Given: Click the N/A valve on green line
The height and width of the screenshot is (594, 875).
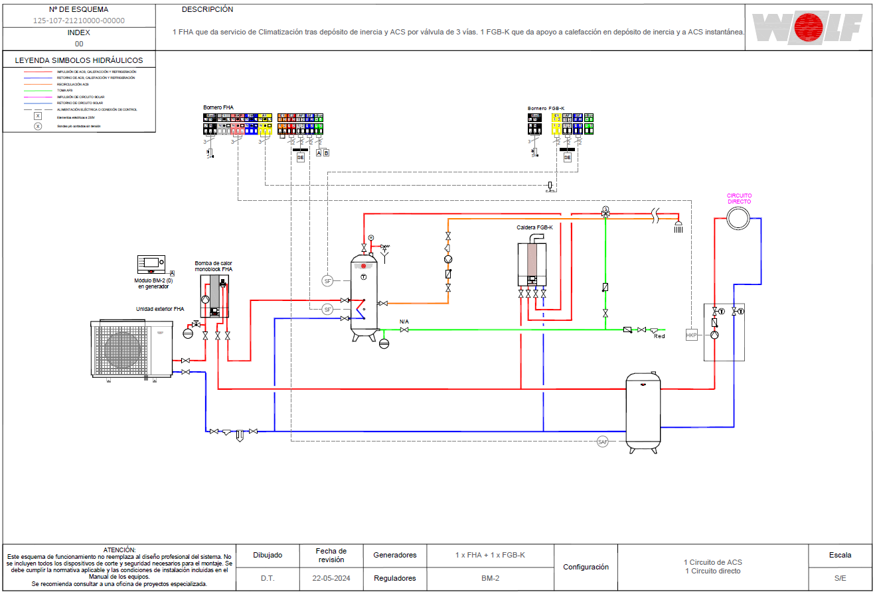Looking at the screenshot, I should coord(404,329).
